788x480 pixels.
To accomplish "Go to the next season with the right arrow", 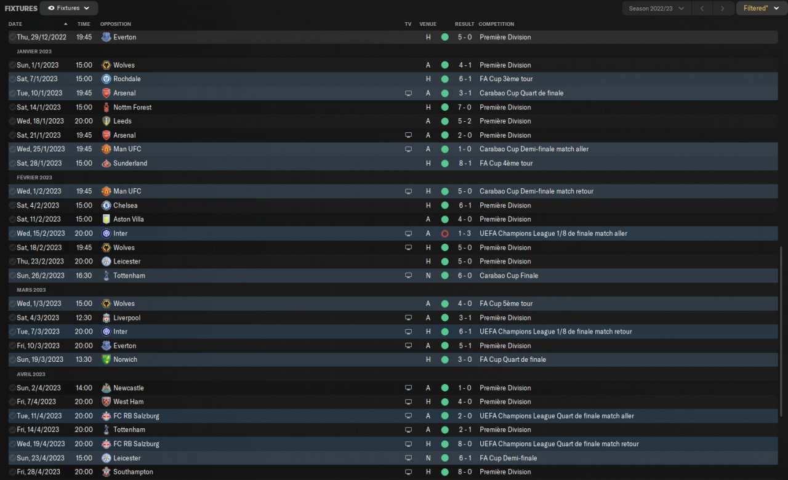I will pyautogui.click(x=723, y=8).
